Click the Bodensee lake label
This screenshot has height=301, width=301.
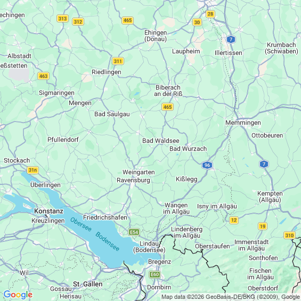tap(108, 241)
